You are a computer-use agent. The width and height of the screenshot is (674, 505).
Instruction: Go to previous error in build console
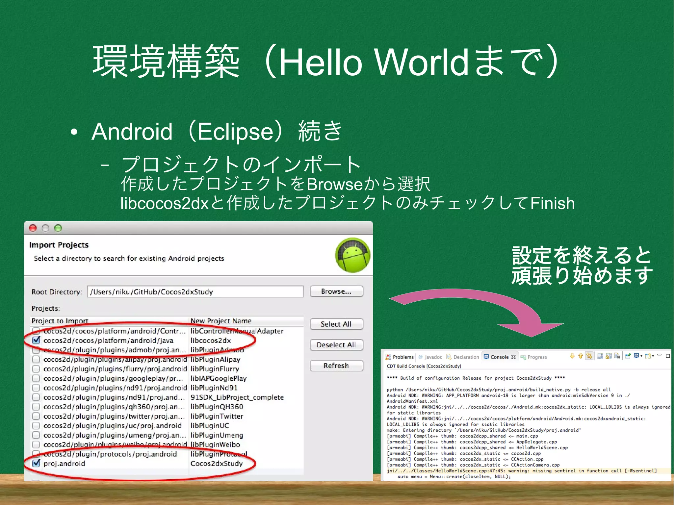[581, 356]
